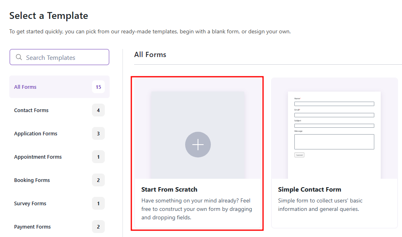This screenshot has width=402, height=237.
Task: Filter templates by Booking Forms
Action: tap(32, 180)
